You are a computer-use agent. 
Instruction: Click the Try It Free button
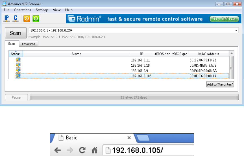click(224, 19)
